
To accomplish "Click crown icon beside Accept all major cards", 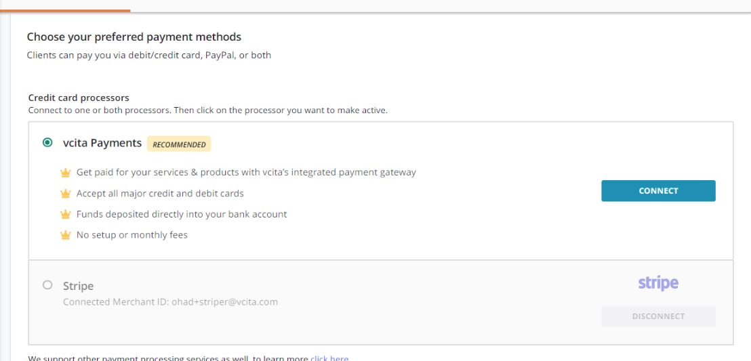I will point(66,194).
